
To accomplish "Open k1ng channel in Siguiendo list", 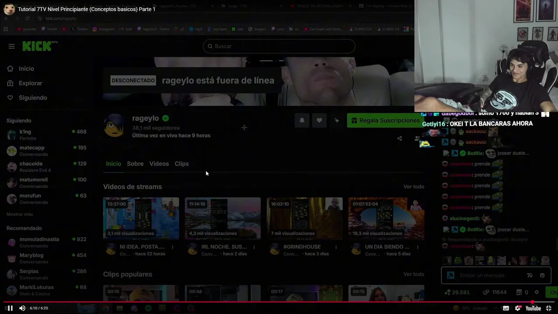I will (46, 135).
